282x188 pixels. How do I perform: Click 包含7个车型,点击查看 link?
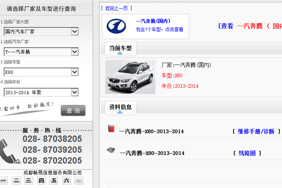[159, 29]
